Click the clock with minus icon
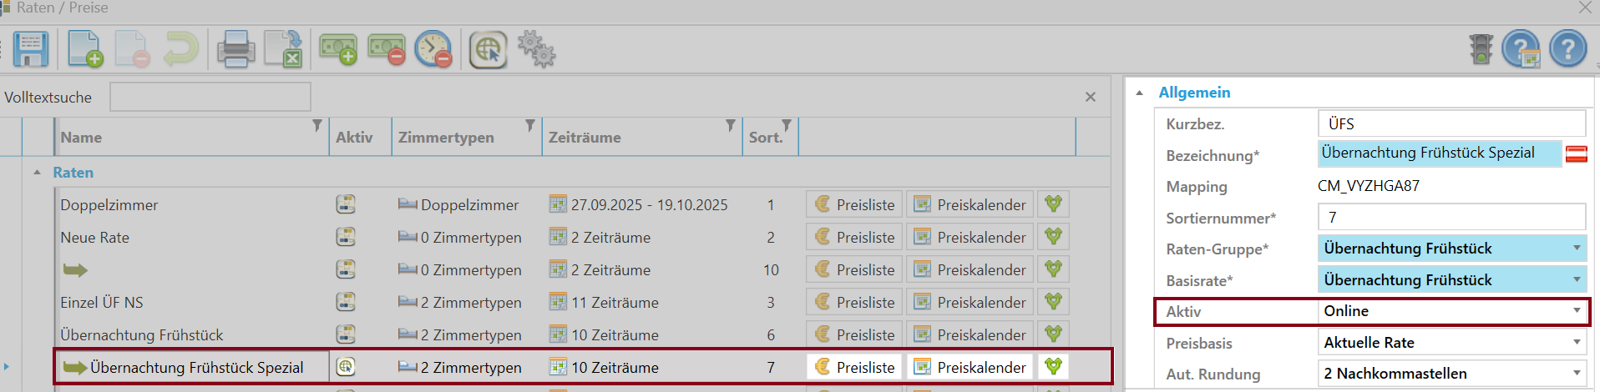 pyautogui.click(x=434, y=49)
